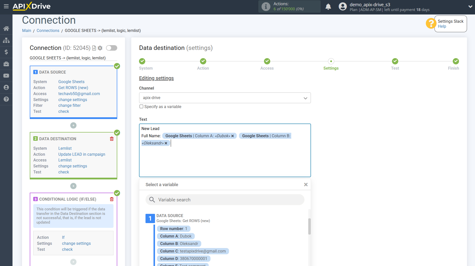Add block after Data Source
This screenshot has width=475, height=266.
73,125
